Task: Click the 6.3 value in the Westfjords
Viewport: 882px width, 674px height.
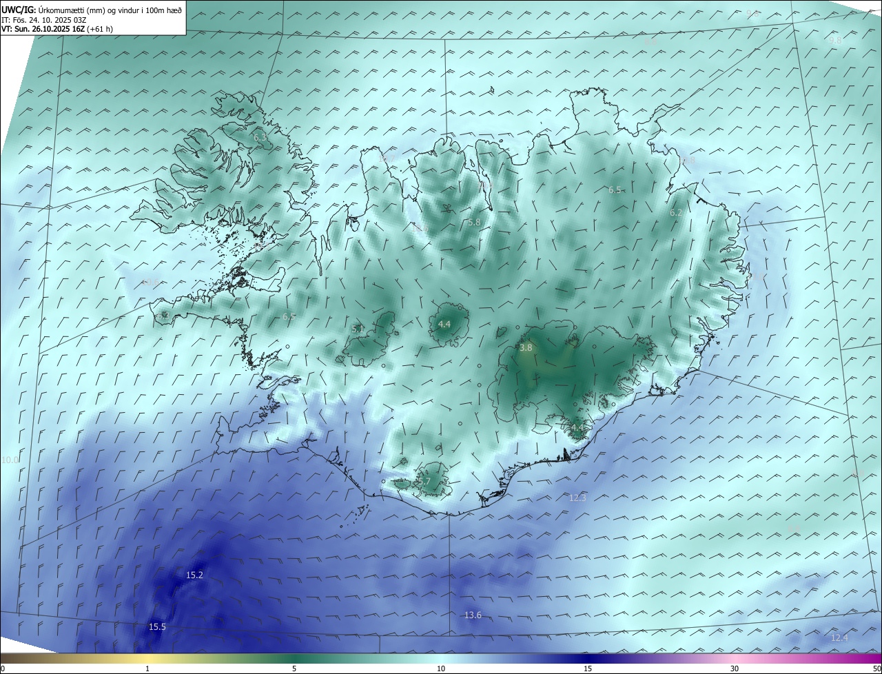Action: click(260, 138)
